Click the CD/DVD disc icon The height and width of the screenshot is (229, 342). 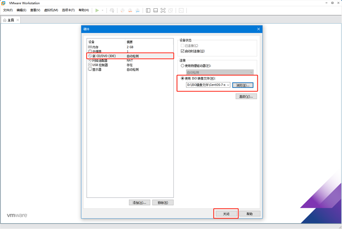coord(90,56)
